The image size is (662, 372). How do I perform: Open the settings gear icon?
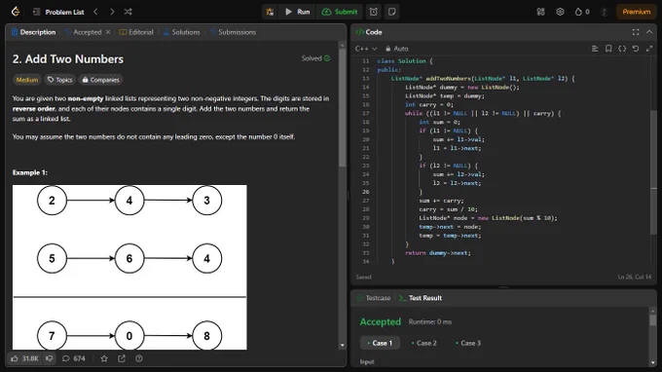coord(560,12)
